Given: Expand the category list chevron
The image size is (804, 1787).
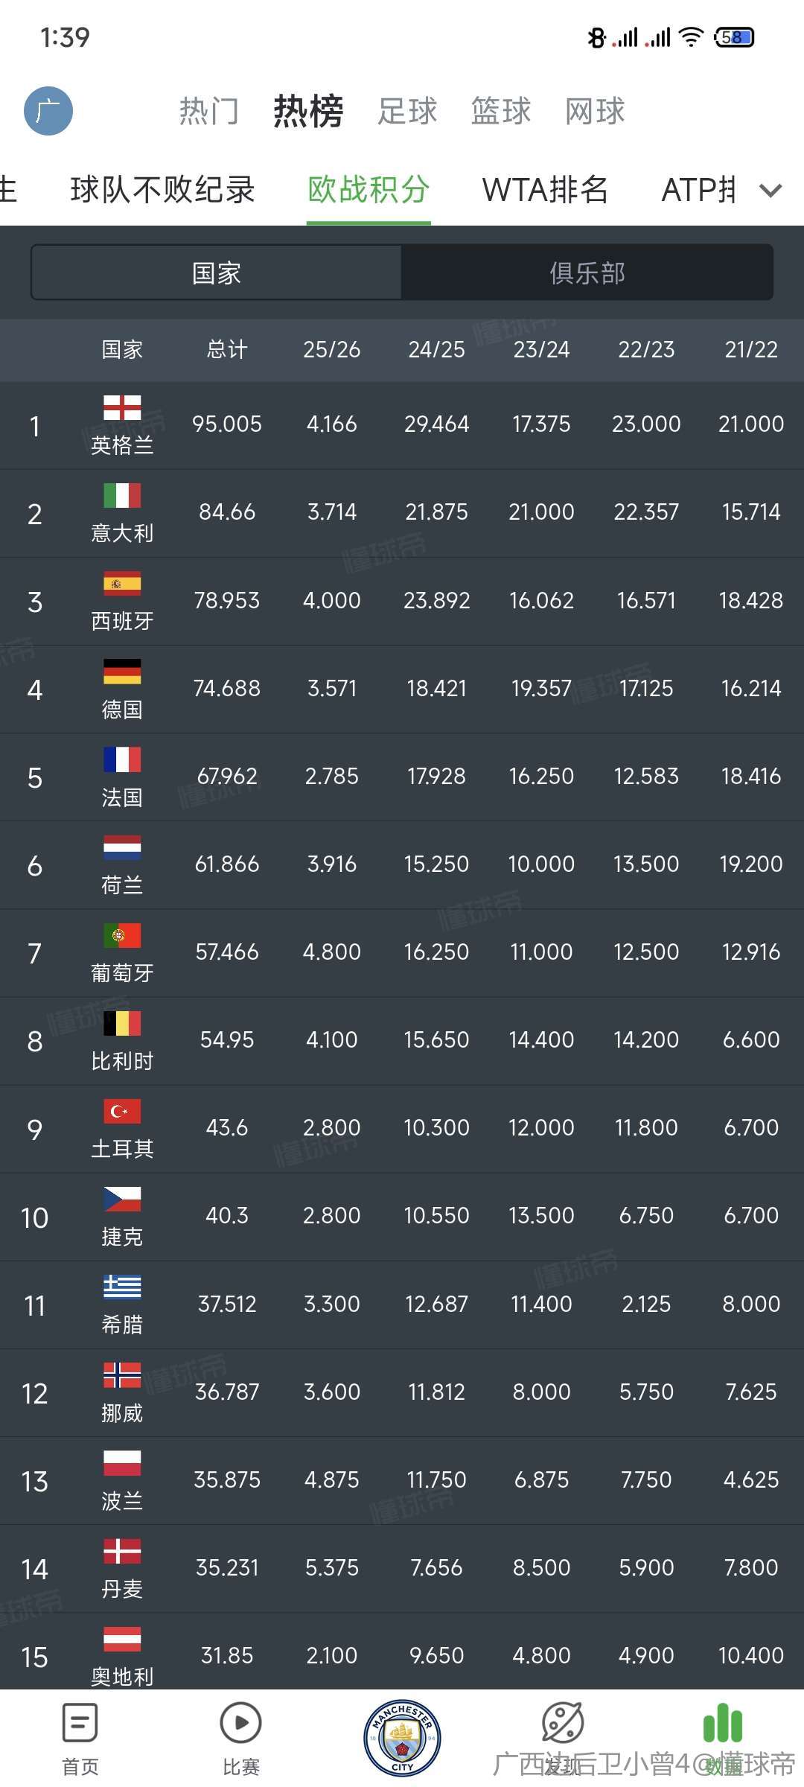Looking at the screenshot, I should coord(770,191).
